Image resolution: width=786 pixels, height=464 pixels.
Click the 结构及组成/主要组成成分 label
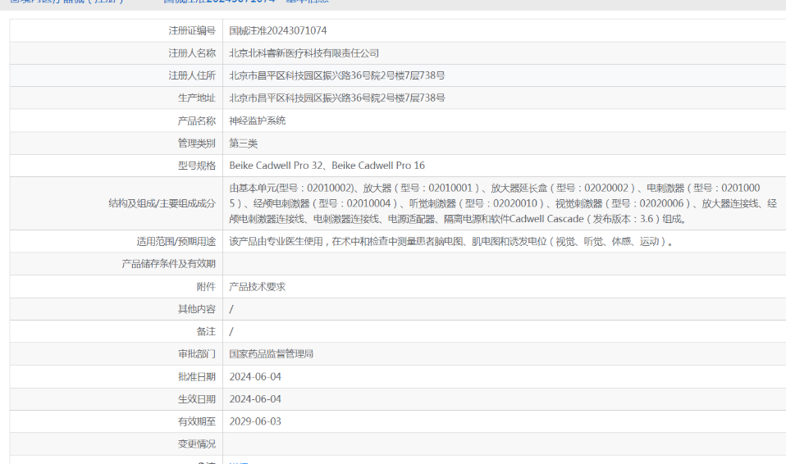pos(162,203)
